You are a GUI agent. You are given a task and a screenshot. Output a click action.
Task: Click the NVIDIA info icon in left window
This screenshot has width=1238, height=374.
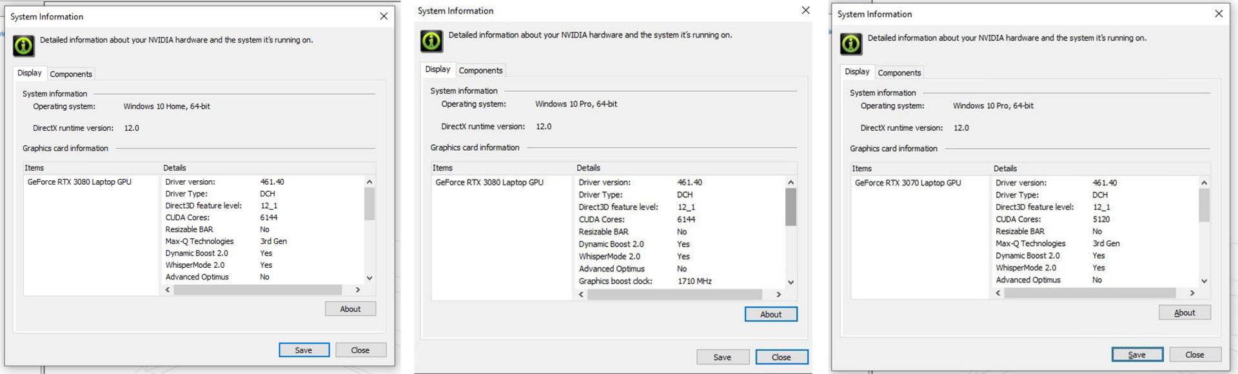coord(24,46)
